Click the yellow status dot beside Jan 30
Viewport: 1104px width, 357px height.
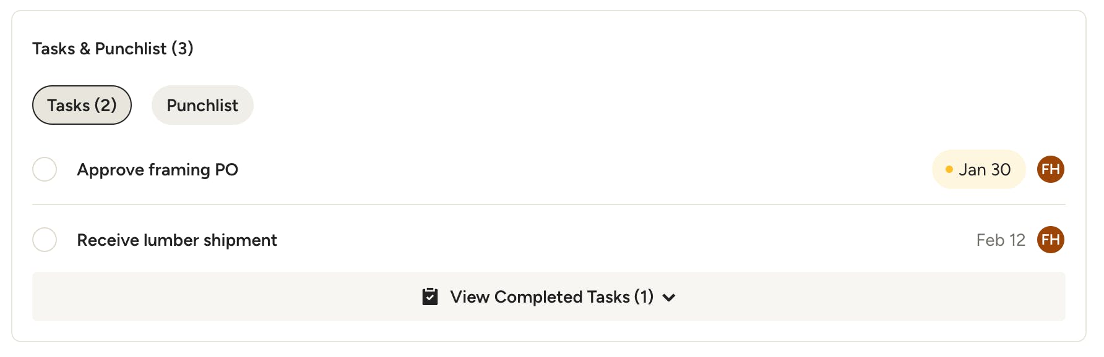coord(949,169)
